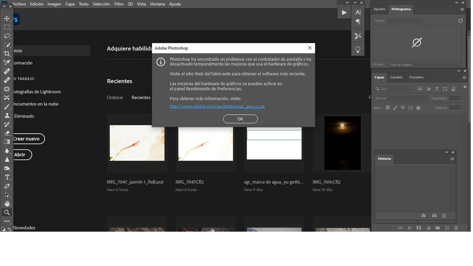Open the Edit Toolbar three-dots menu
The width and height of the screenshot is (473, 266).
click(7, 221)
